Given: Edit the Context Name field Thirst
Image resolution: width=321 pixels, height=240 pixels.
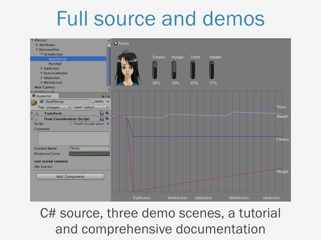Looking at the screenshot, I should pos(89,148).
